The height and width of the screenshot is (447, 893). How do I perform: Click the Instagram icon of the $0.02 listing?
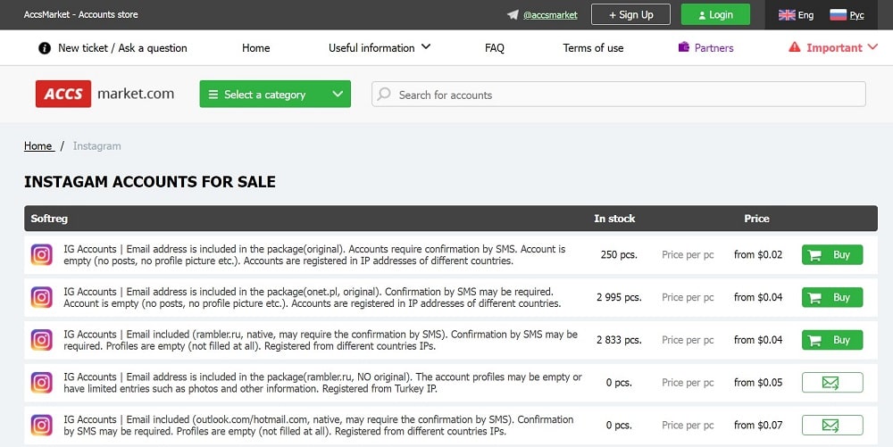click(42, 255)
